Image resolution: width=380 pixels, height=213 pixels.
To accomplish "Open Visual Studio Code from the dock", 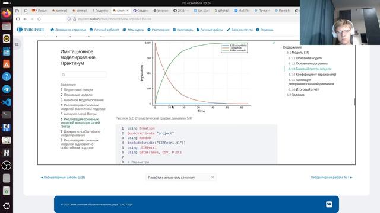I will pyautogui.click(x=7, y=102).
